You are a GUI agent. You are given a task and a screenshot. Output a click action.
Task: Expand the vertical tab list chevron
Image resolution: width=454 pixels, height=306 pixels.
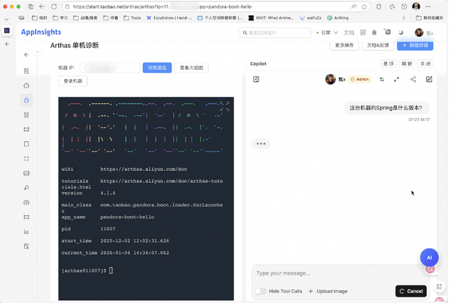click(x=7, y=19)
